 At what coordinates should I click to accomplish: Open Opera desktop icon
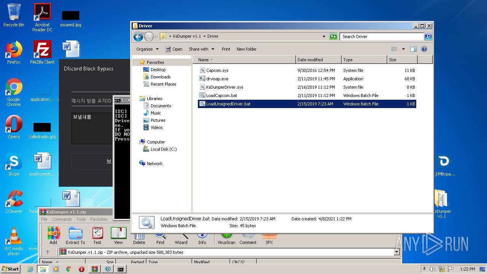click(14, 127)
